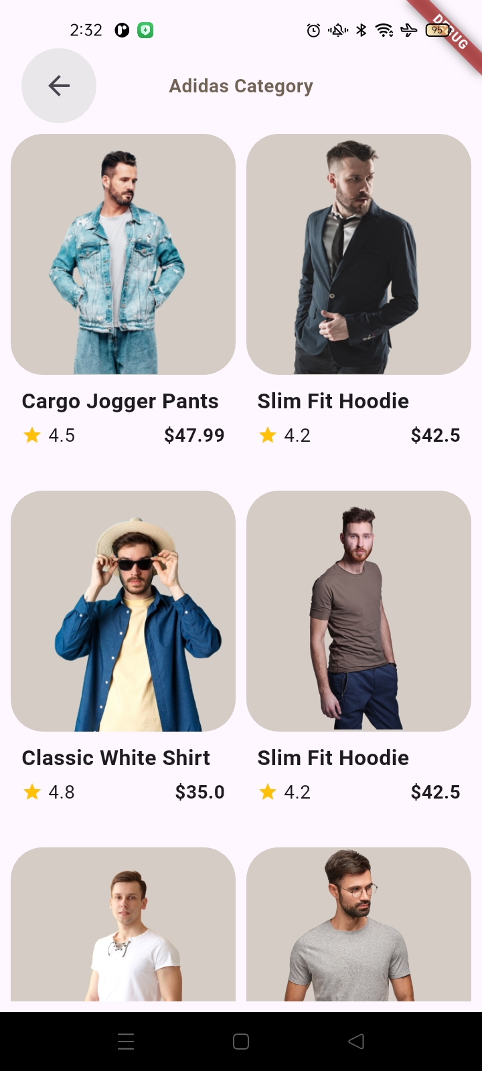Click star icon beside Cargo Jogger Pants rating
Viewport: 482px width, 1071px height.
click(32, 435)
